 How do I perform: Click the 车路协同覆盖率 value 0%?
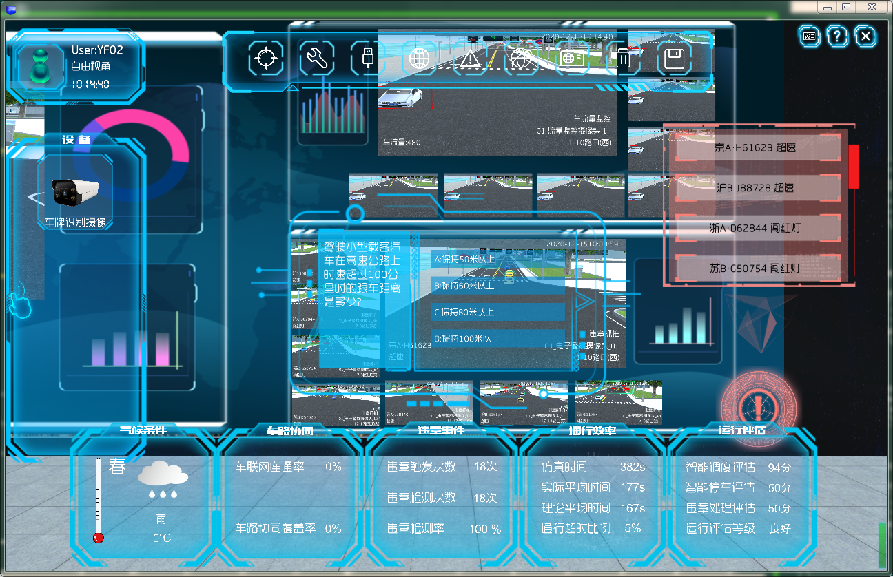tap(333, 529)
